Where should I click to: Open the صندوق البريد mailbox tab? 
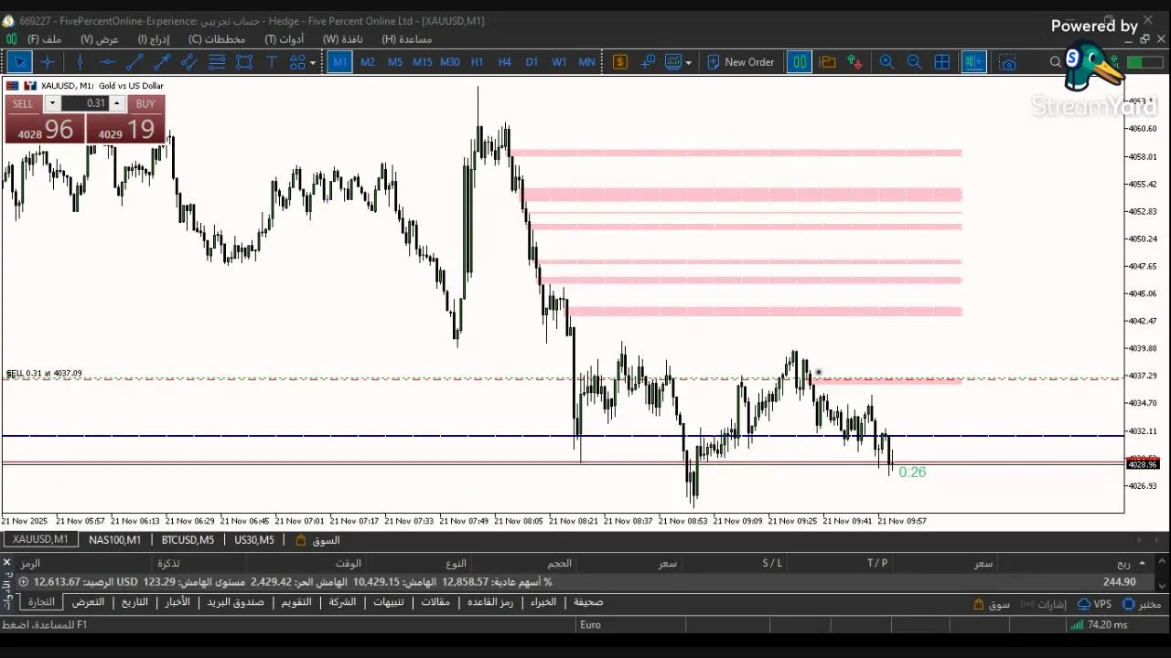[235, 602]
